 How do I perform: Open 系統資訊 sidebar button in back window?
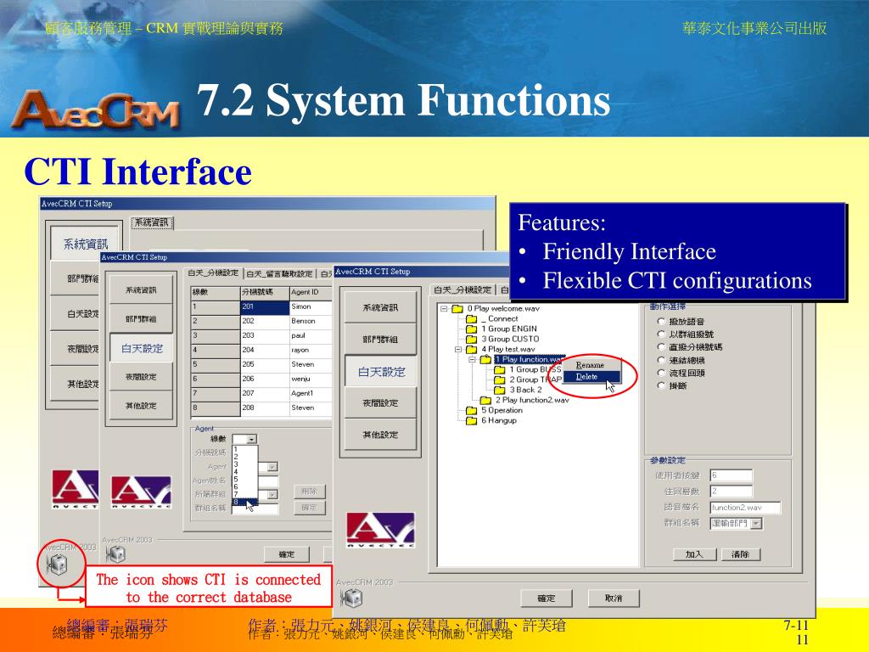pyautogui.click(x=85, y=244)
